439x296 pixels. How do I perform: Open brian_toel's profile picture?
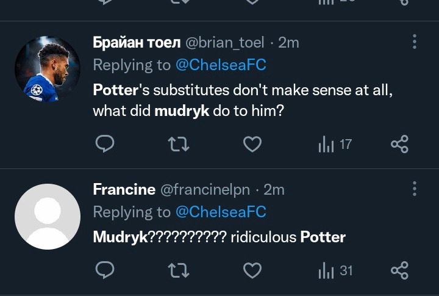point(48,70)
